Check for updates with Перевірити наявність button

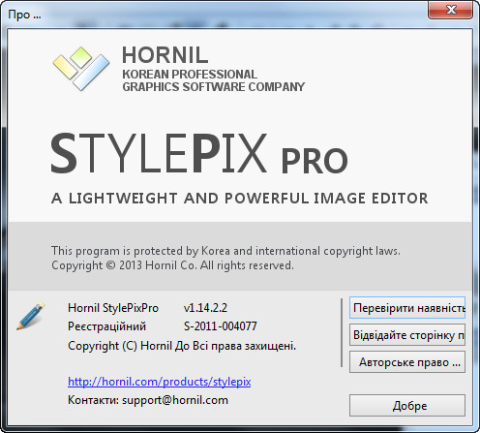point(407,308)
